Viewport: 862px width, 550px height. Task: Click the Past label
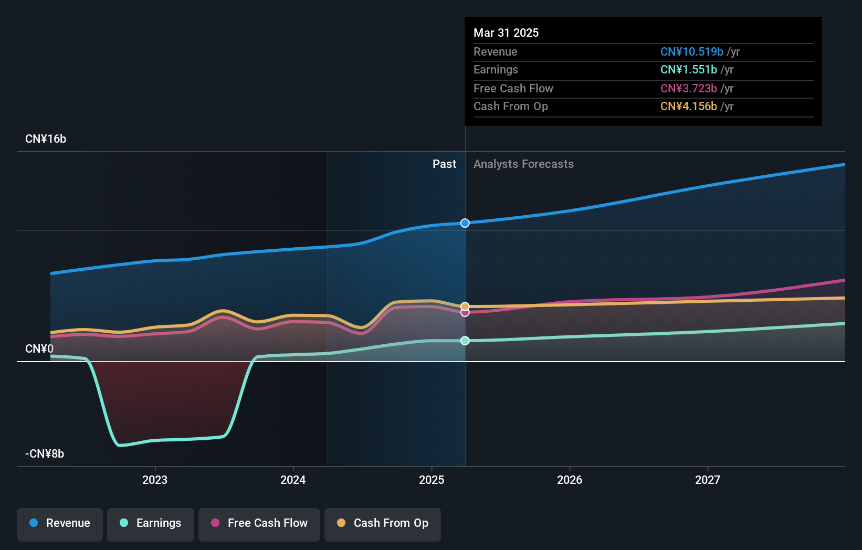tap(444, 164)
